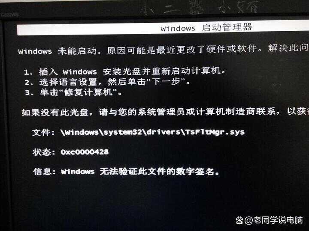Click the 解决此问 text at line end
Screen dimensions: 309x231
[x=288, y=48]
